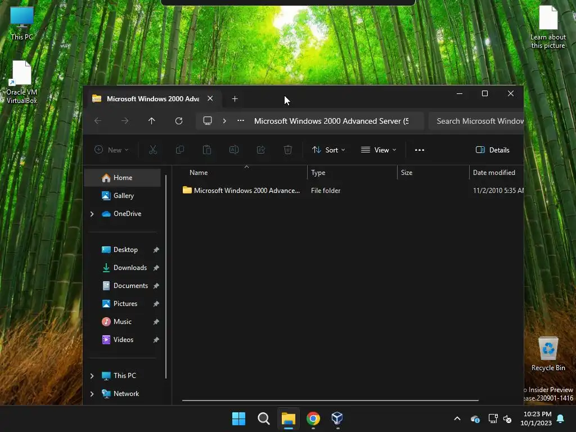The image size is (576, 432).
Task: Open the View dropdown menu
Action: point(379,150)
